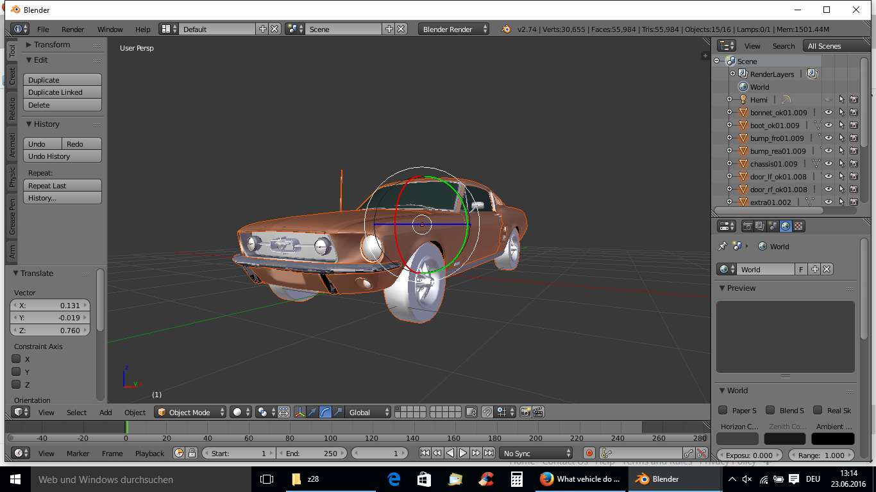Screen dimensions: 876x492
Task: Open the Window menu
Action: click(x=110, y=29)
